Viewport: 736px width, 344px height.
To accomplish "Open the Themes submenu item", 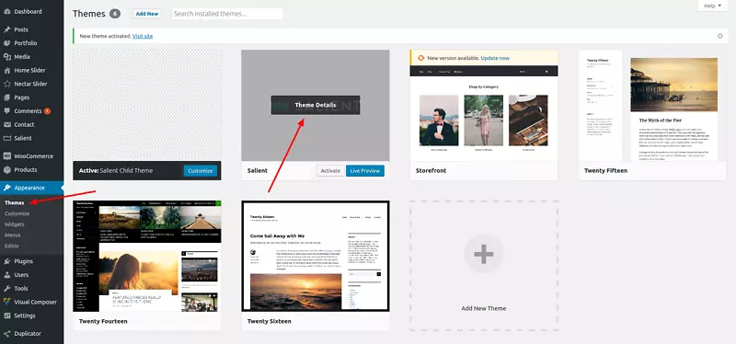I will [15, 202].
